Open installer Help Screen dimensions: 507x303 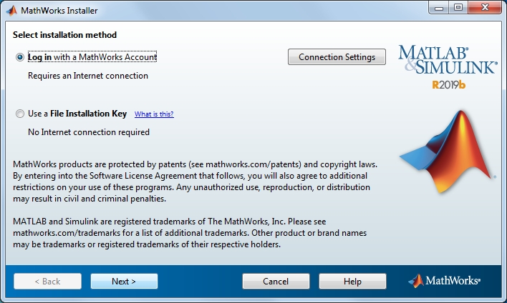[352, 282]
